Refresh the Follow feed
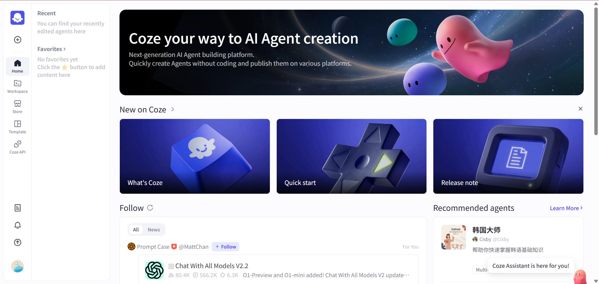The height and width of the screenshot is (284, 599). pyautogui.click(x=150, y=208)
